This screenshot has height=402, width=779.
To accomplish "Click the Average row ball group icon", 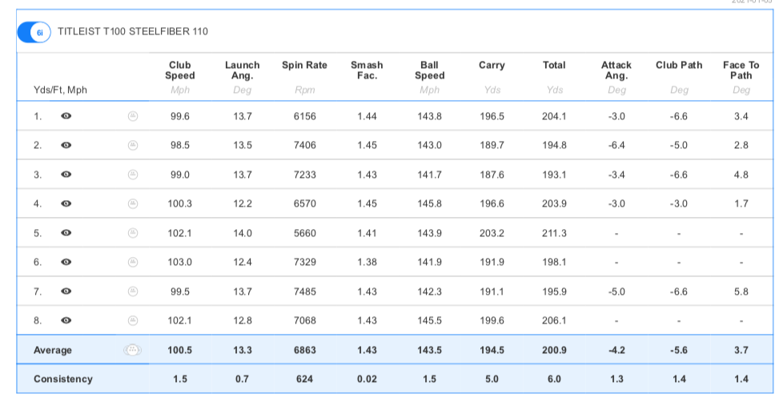I will click(x=134, y=350).
